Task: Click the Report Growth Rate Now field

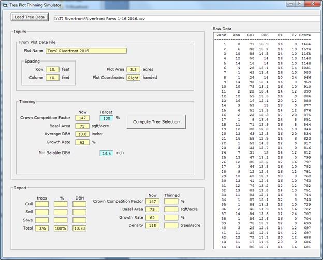Action: [x=152, y=218]
